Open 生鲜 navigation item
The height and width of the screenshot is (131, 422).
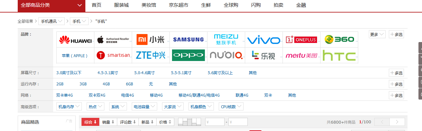tap(206, 5)
